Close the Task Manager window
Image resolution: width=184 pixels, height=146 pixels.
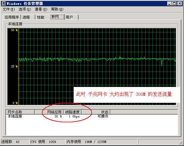point(180,4)
